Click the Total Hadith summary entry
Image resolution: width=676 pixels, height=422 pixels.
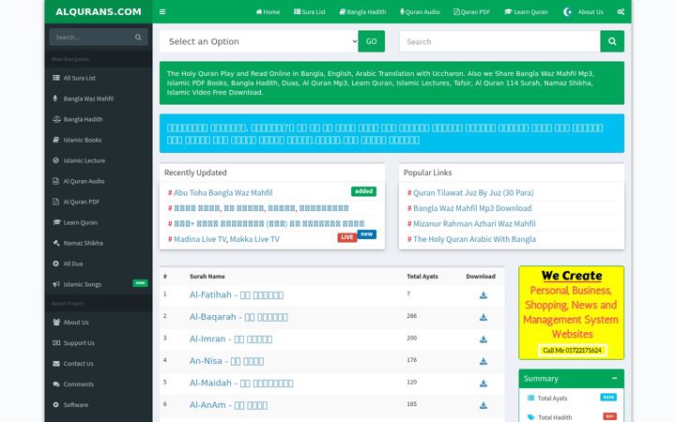(572, 416)
